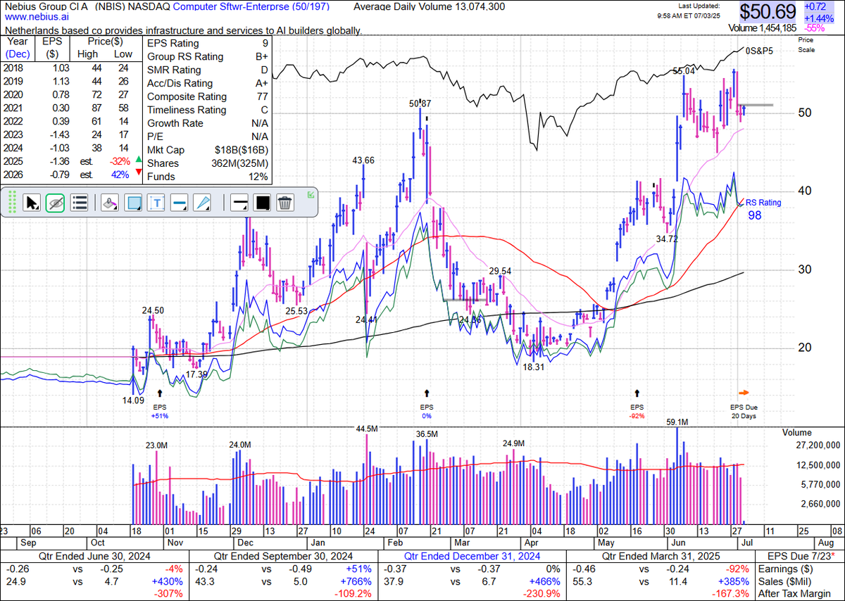Click the Price Scale label
This screenshot has width=845, height=601.
pos(805,44)
